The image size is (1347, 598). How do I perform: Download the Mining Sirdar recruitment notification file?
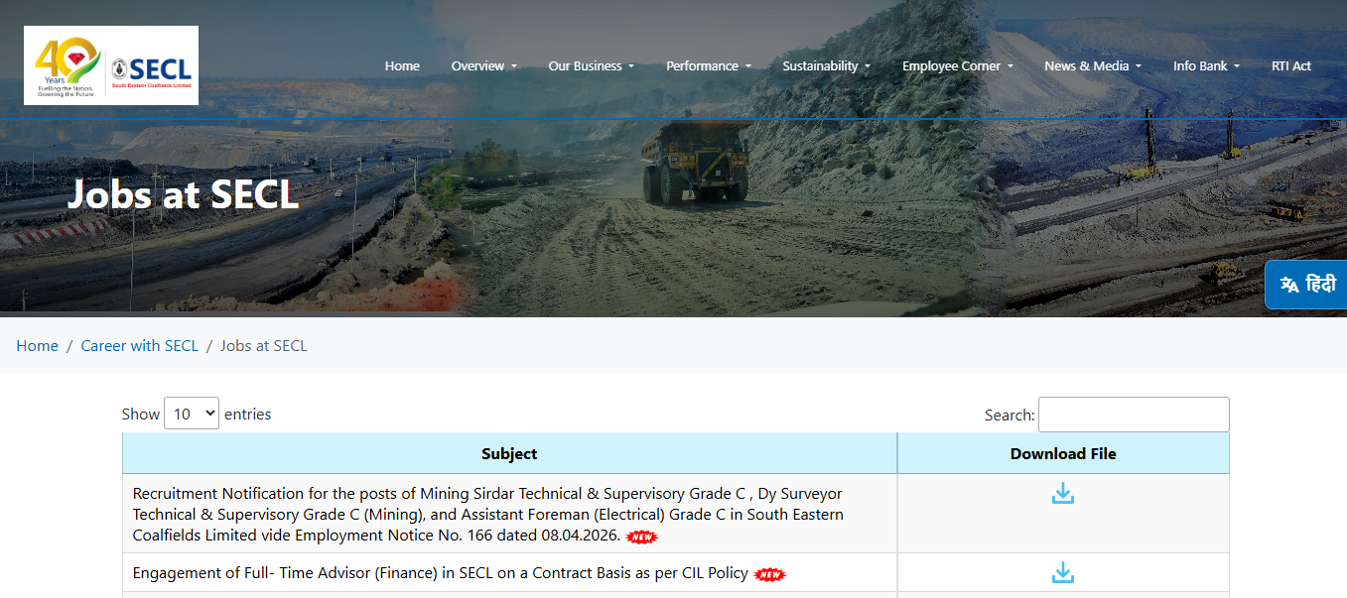coord(1062,494)
